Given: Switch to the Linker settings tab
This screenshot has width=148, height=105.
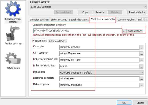Looking at the screenshot, I should click(59, 20).
